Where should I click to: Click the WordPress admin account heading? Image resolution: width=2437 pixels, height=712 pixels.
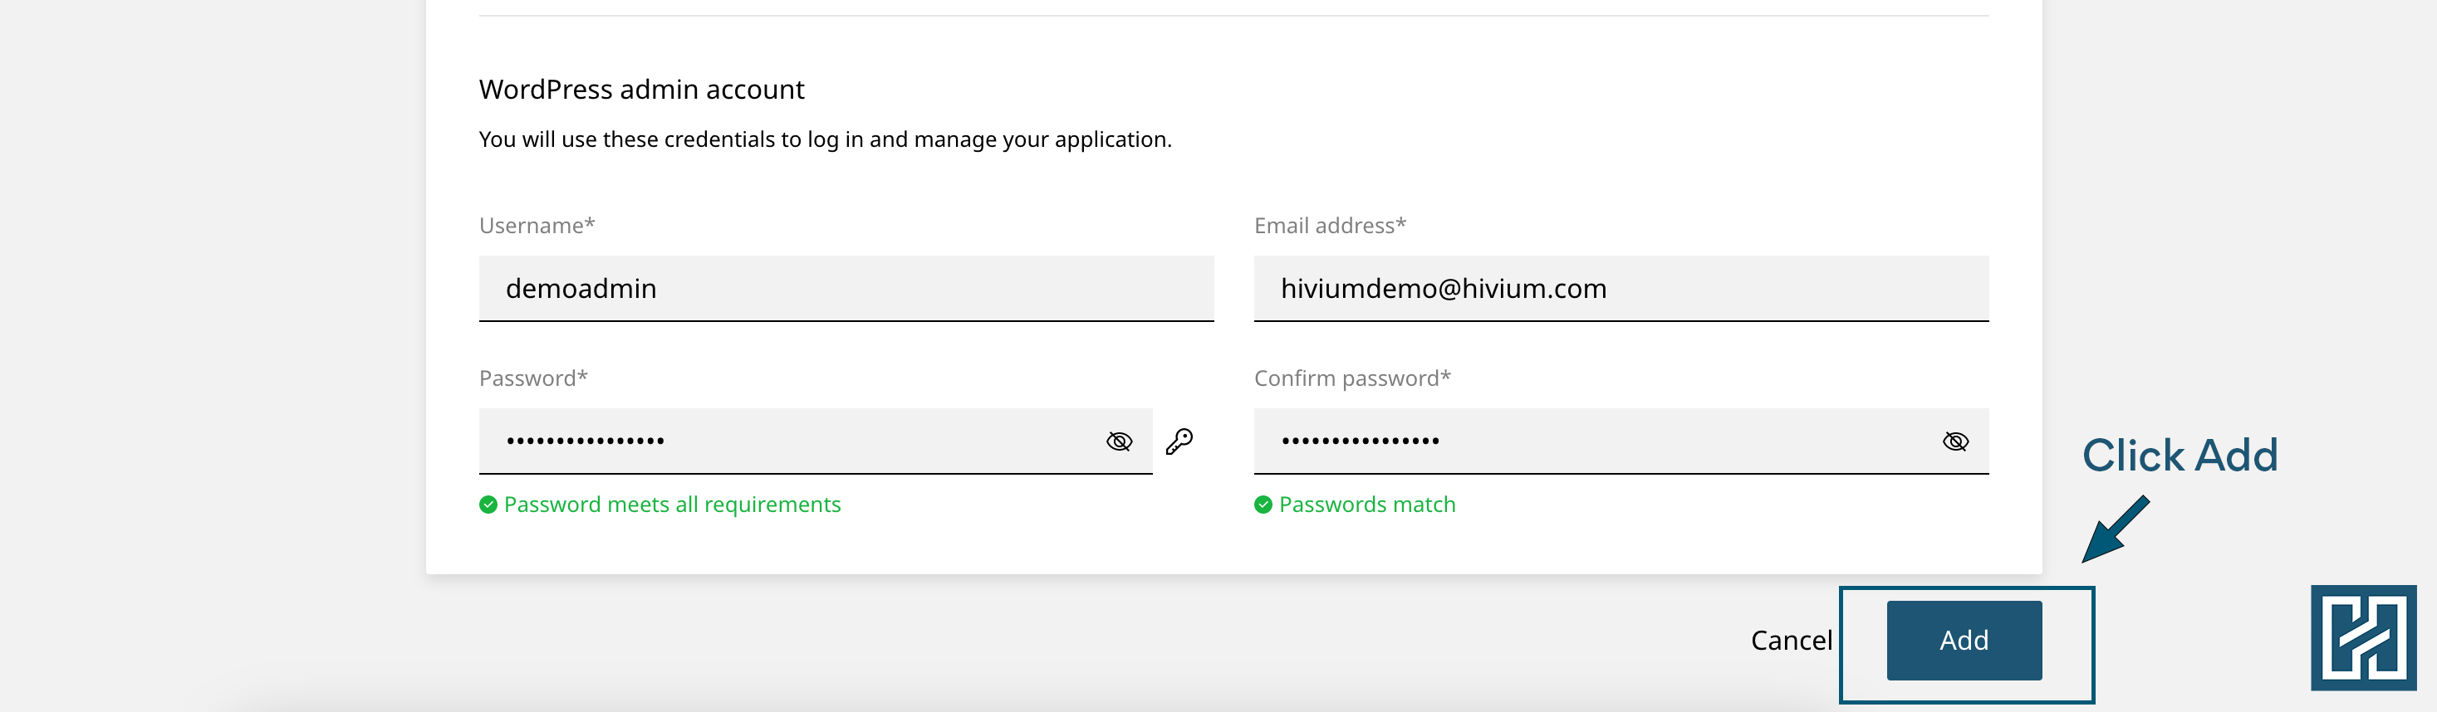641,90
